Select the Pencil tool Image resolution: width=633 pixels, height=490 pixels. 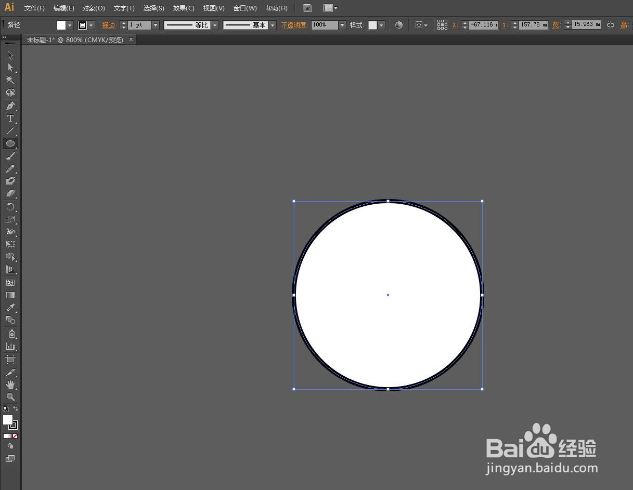(10, 169)
